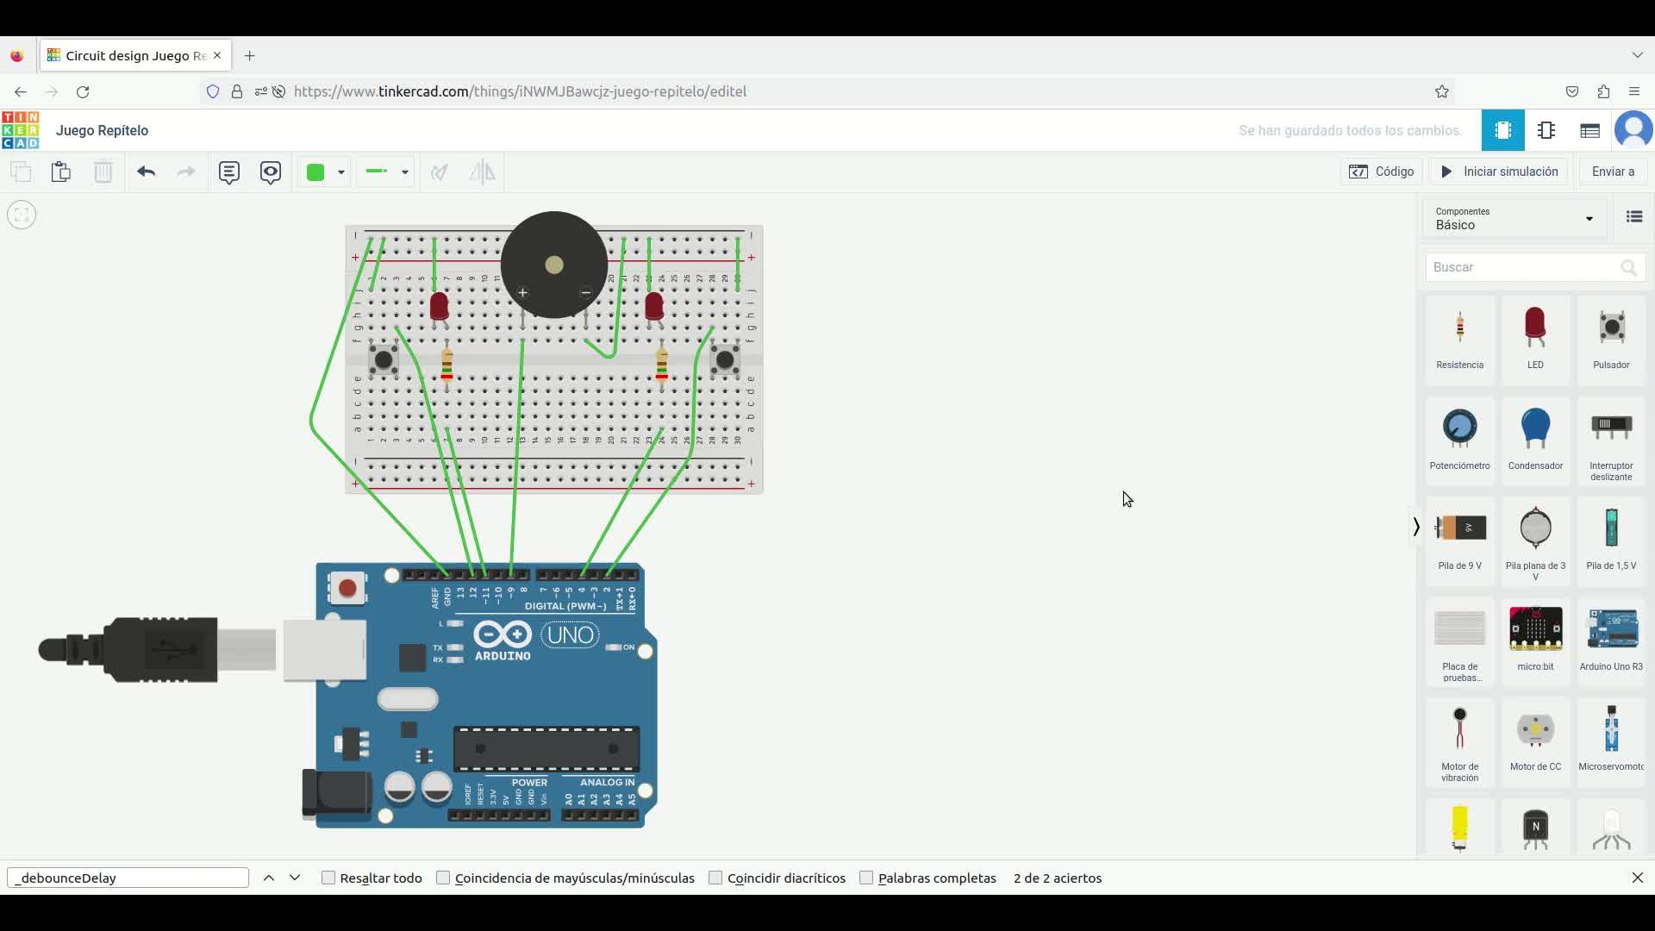This screenshot has height=931, width=1655.
Task: Open the notes tool icon
Action: (228, 172)
